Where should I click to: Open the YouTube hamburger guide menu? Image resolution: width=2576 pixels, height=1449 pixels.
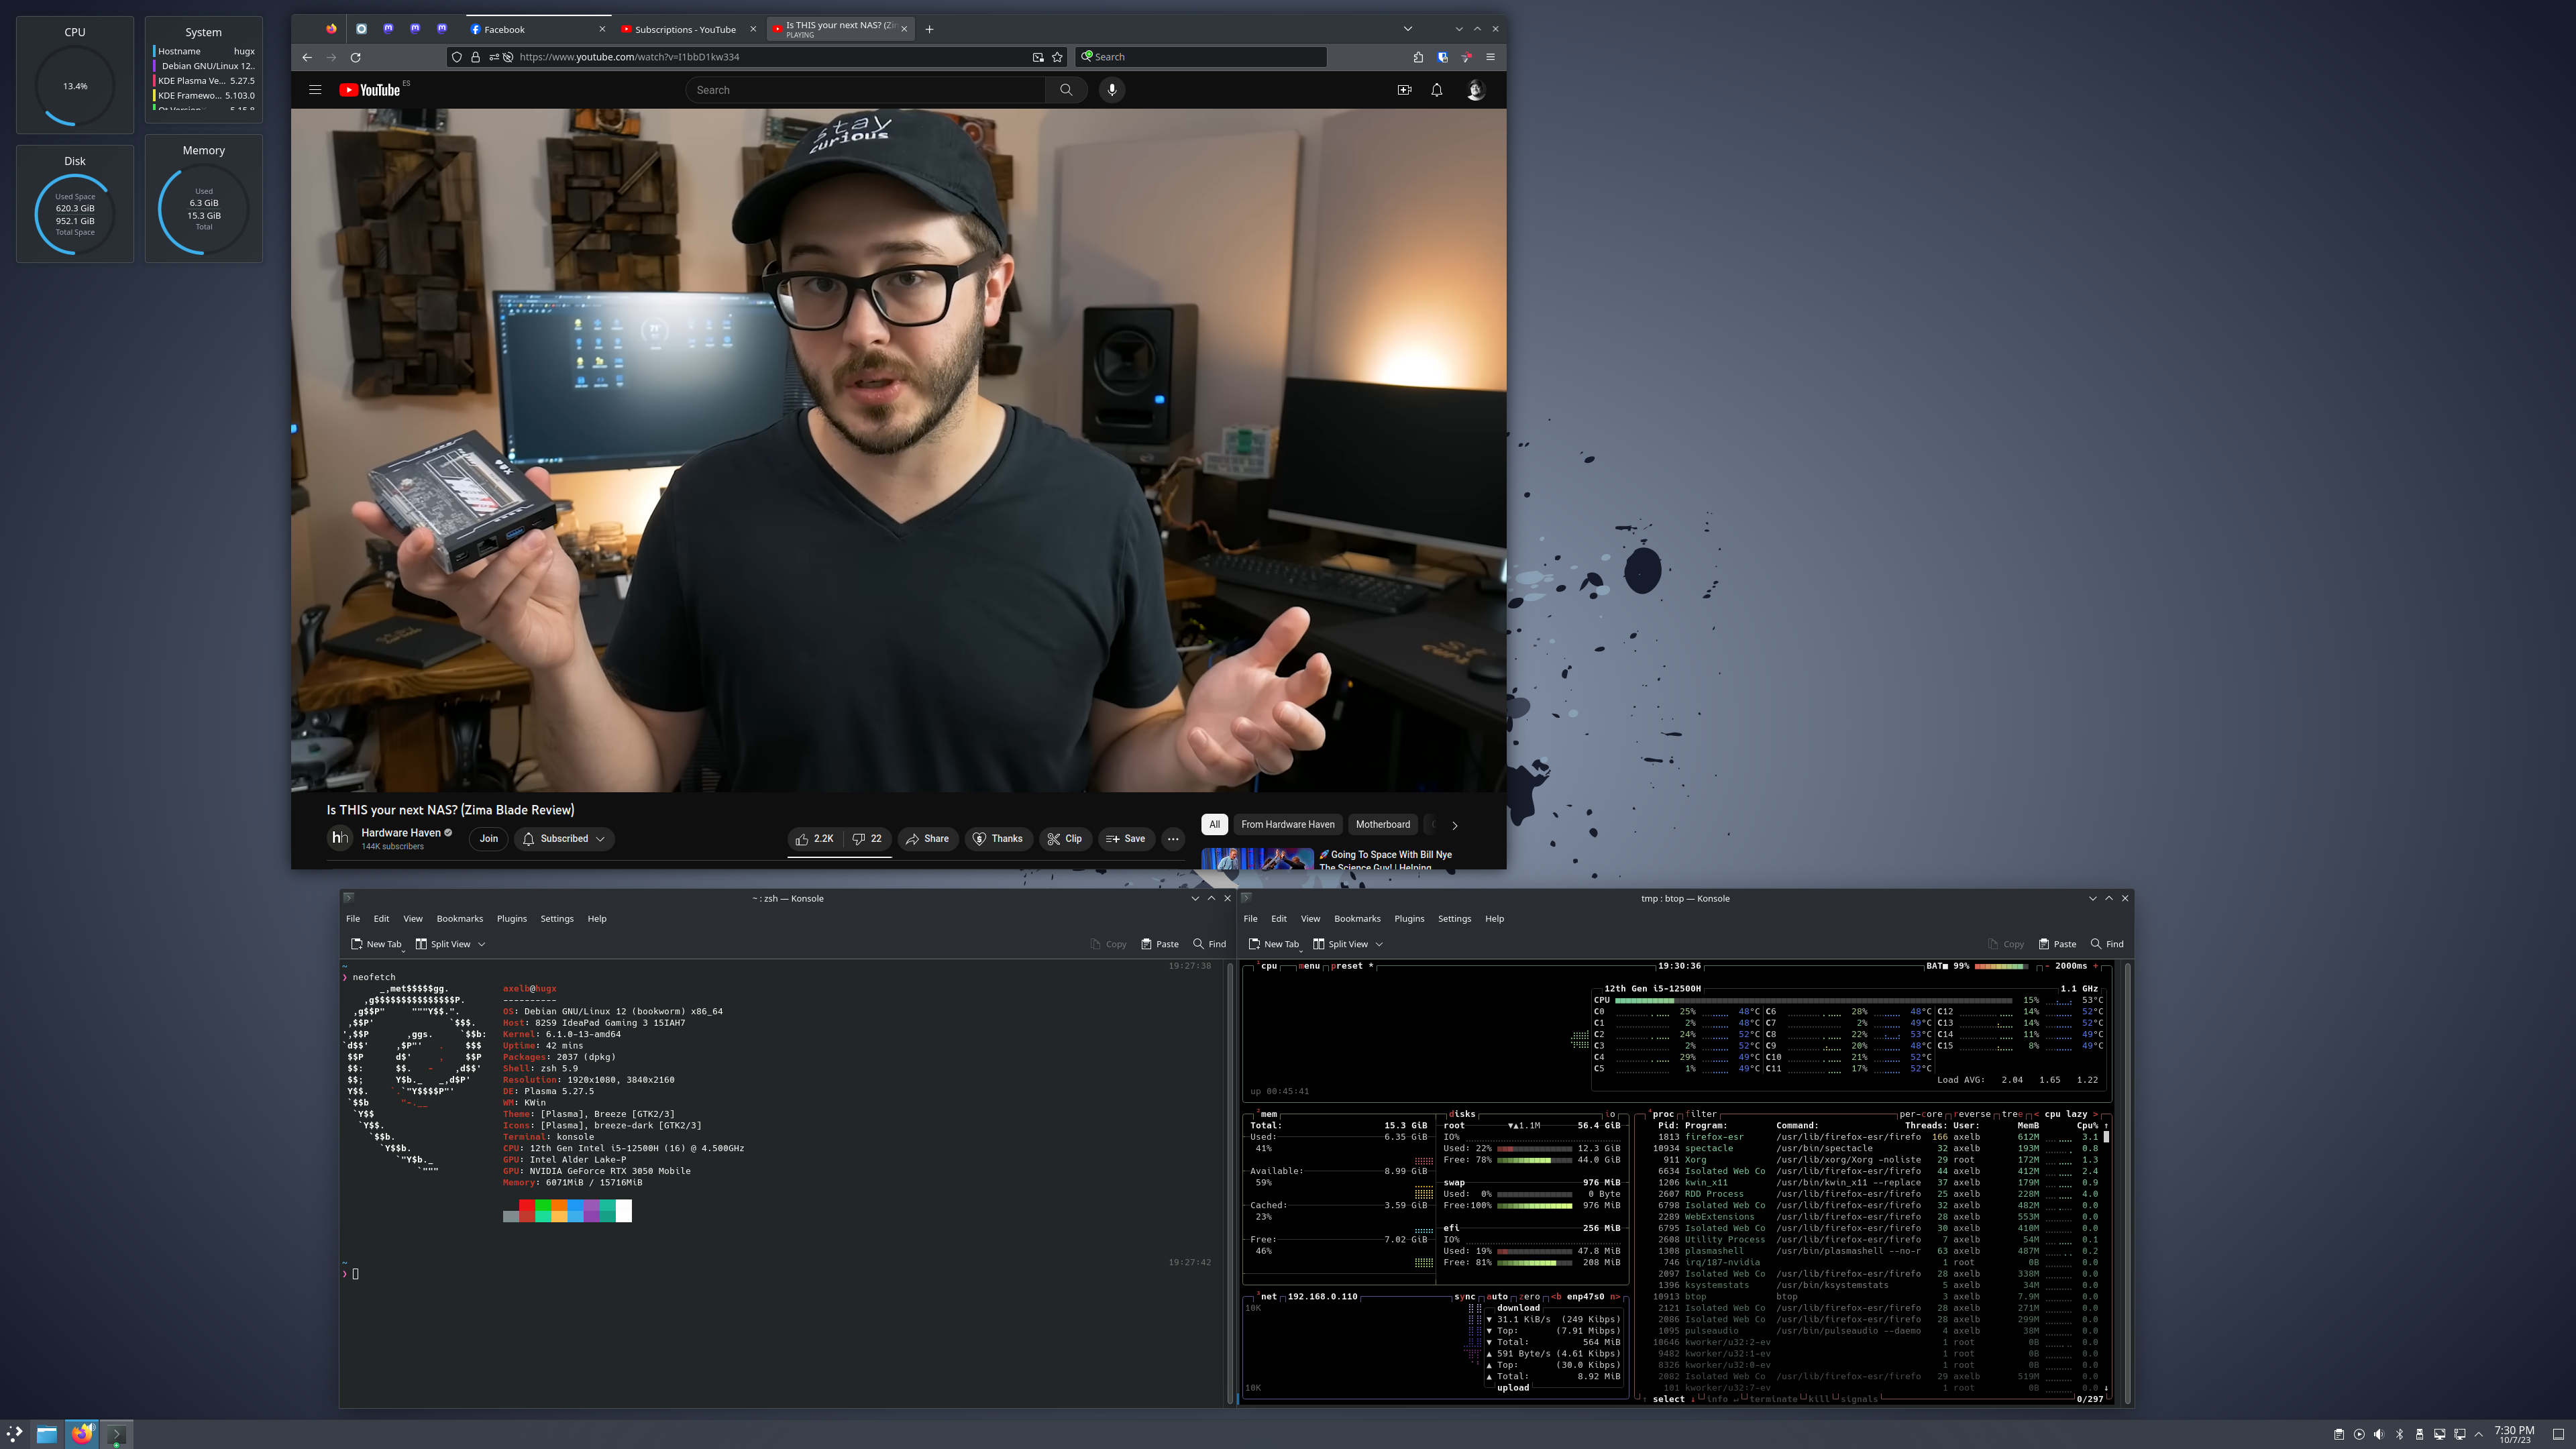tap(315, 90)
